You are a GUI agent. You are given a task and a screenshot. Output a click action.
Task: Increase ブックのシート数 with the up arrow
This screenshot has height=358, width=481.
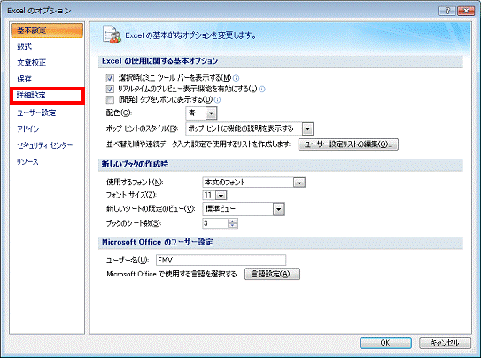[233, 222]
